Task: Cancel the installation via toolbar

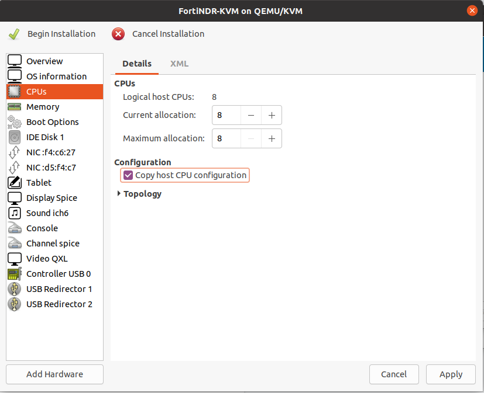Action: (x=158, y=34)
